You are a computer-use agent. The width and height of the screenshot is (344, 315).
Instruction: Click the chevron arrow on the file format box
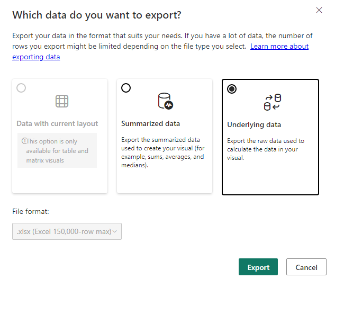coord(115,231)
